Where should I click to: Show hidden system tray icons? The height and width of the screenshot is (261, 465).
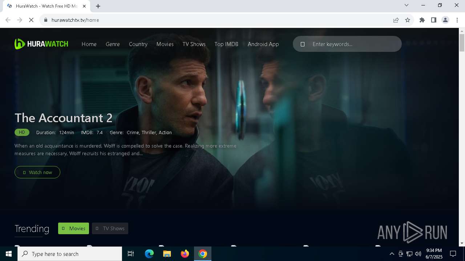click(392, 254)
